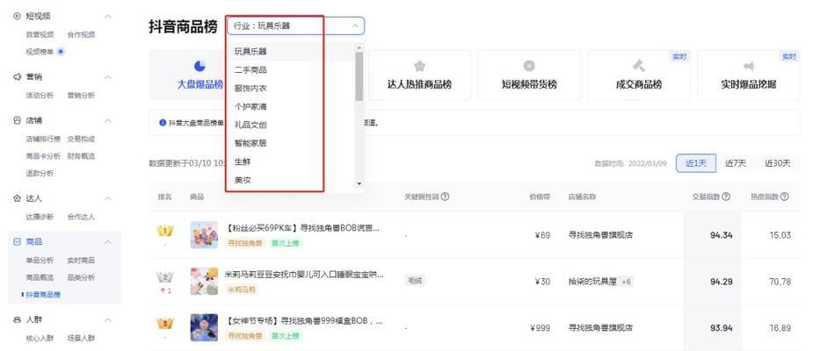Open 品类分析 in the sidebar
Image resolution: width=820 pixels, height=351 pixels.
coord(82,276)
